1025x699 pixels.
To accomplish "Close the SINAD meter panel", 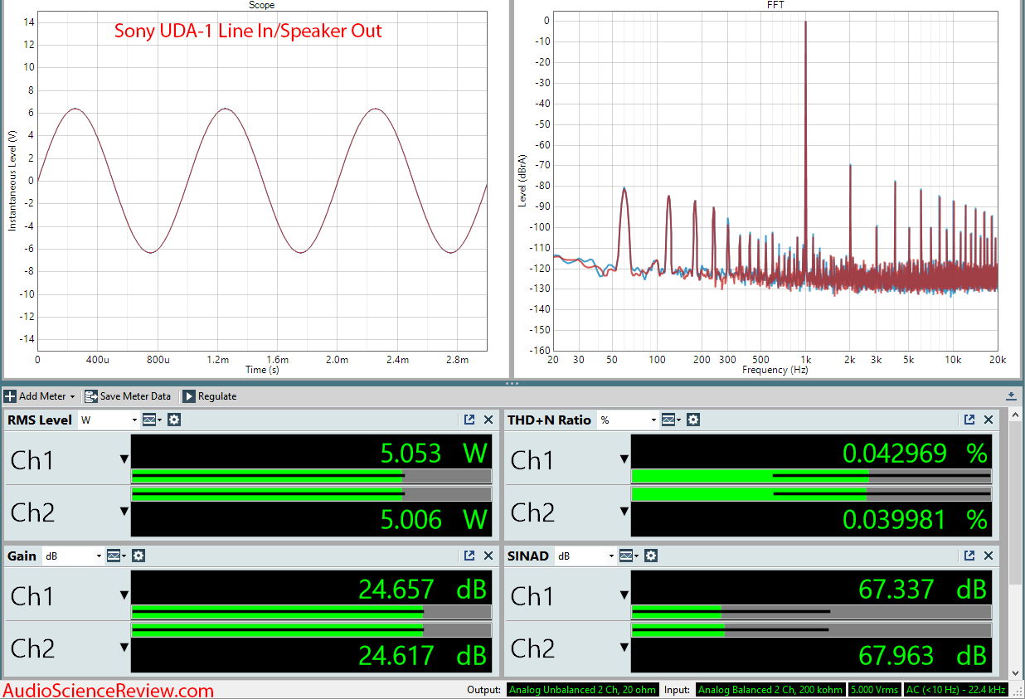I will click(989, 556).
